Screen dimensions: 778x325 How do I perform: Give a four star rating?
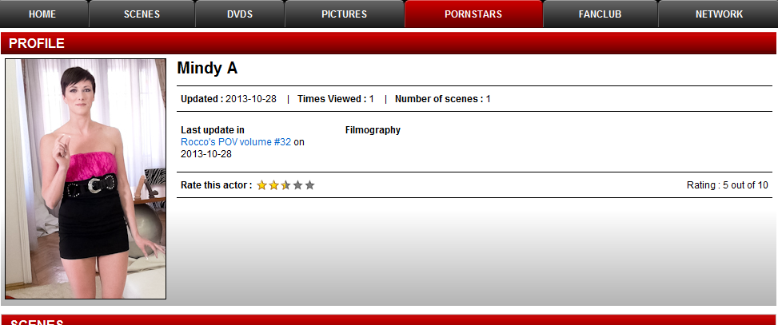[297, 185]
